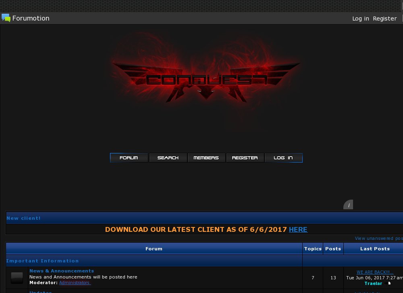This screenshot has height=293, width=403.
Task: Click Log in on the top toolbar
Action: coord(360,19)
